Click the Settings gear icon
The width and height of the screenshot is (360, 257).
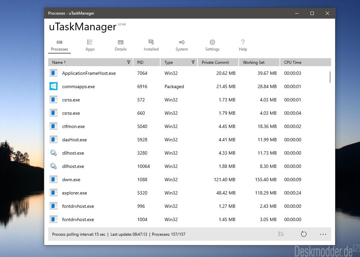coord(212,42)
